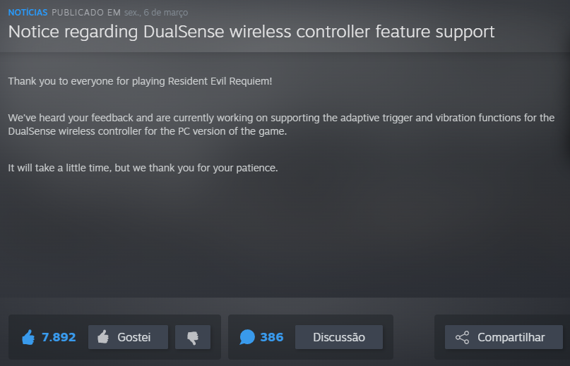Open the Discussão button
570x366 pixels.
pyautogui.click(x=338, y=338)
